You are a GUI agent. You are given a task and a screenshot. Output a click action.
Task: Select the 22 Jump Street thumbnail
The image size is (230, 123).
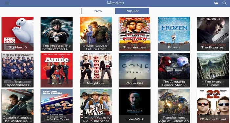click(213, 106)
